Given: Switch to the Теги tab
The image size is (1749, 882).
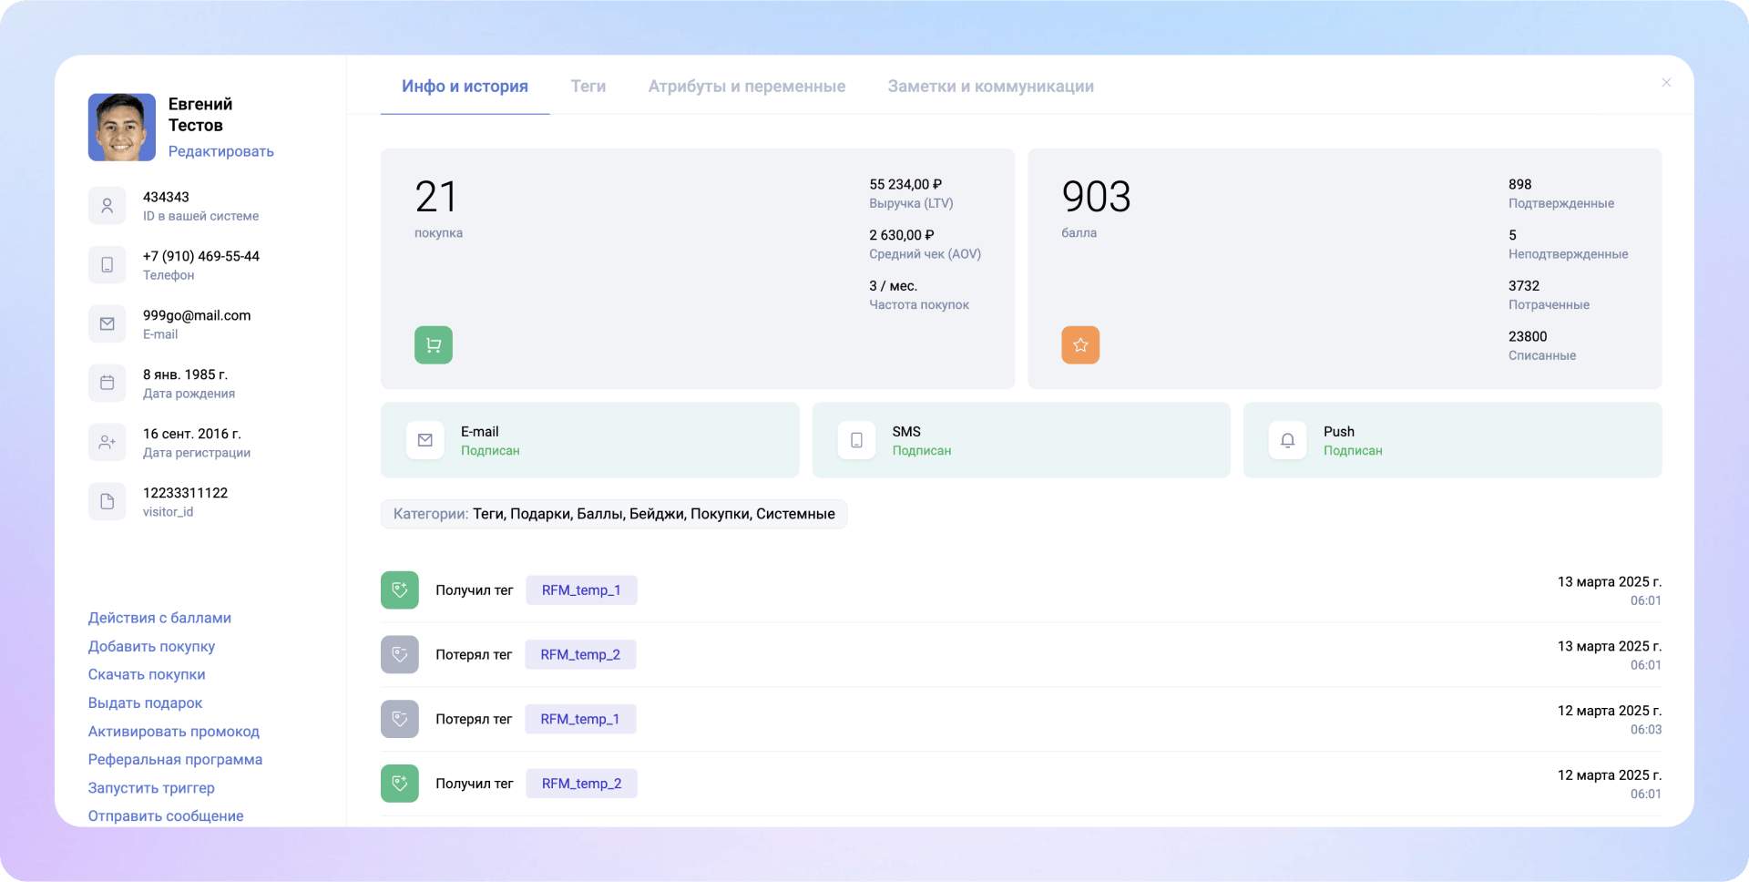Looking at the screenshot, I should coord(588,87).
